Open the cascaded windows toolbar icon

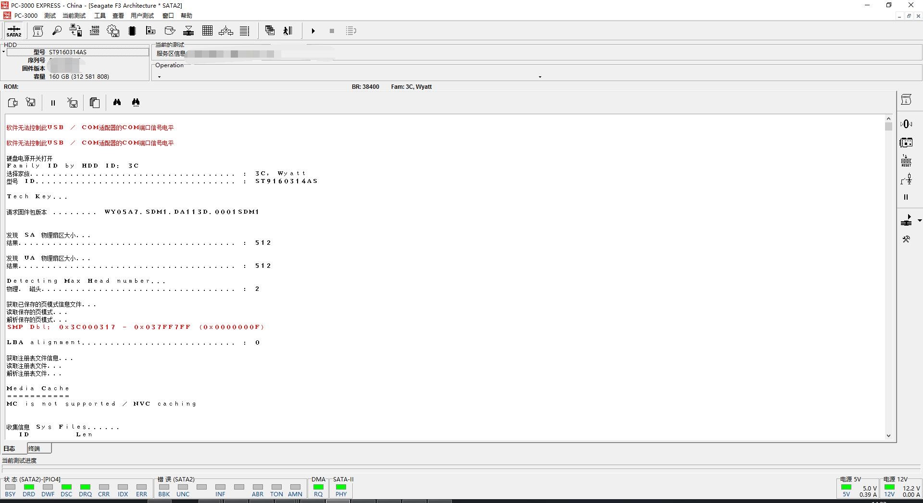(270, 31)
